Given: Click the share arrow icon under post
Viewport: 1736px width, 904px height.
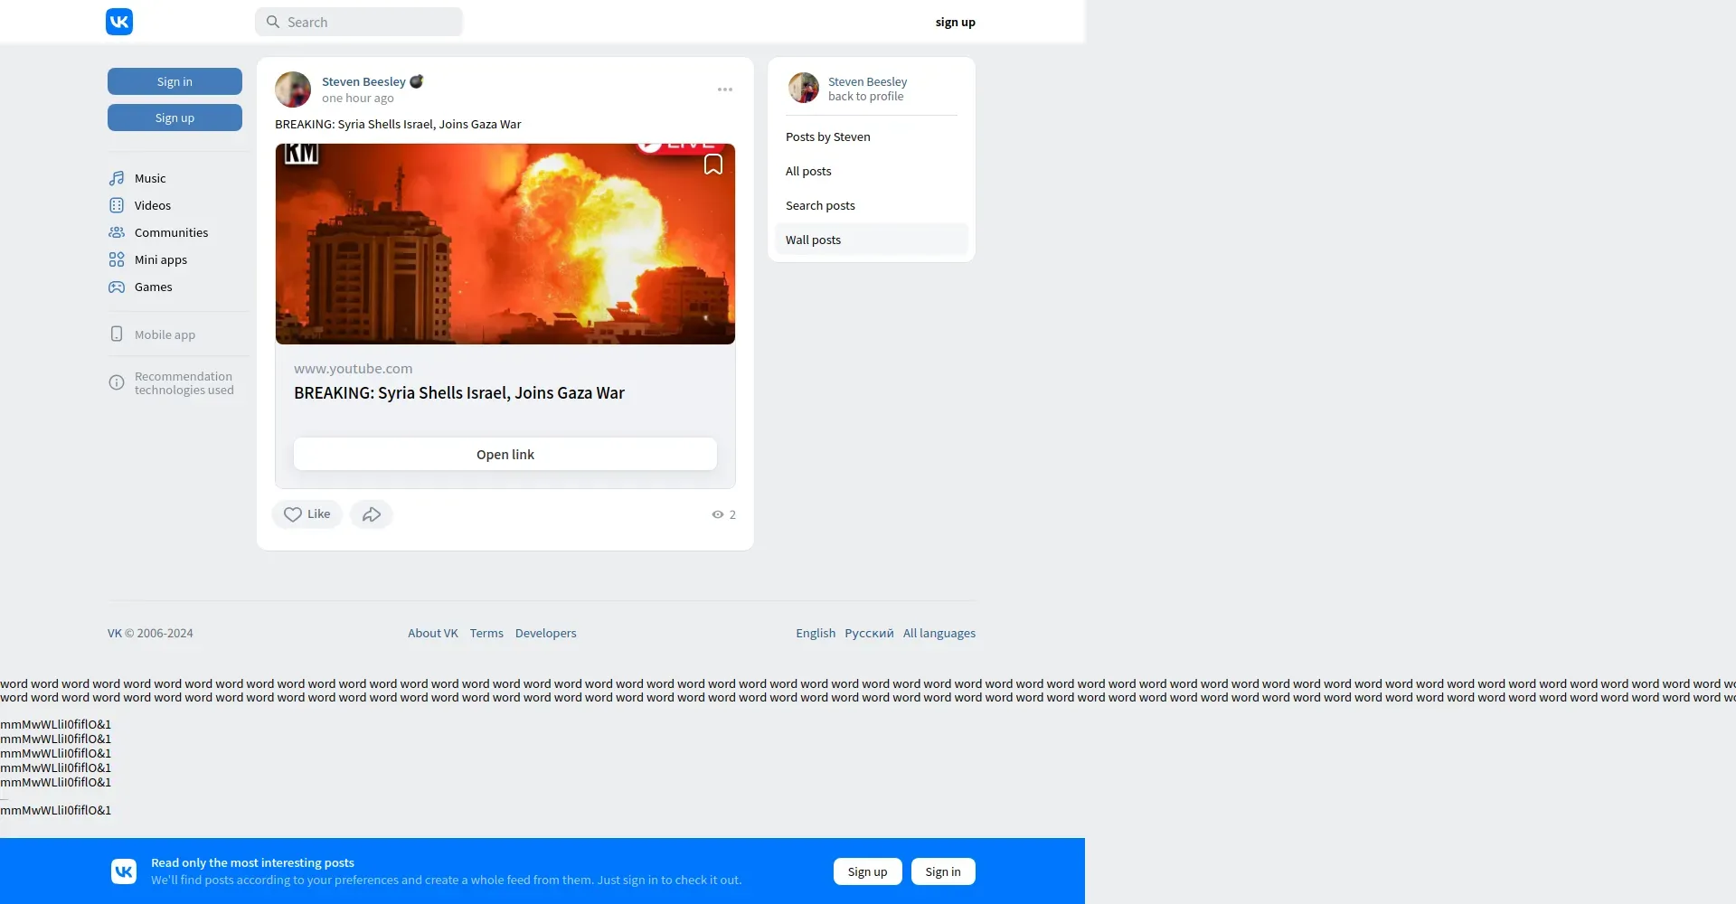Looking at the screenshot, I should pyautogui.click(x=372, y=514).
